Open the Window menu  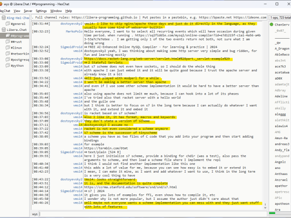point(56,10)
